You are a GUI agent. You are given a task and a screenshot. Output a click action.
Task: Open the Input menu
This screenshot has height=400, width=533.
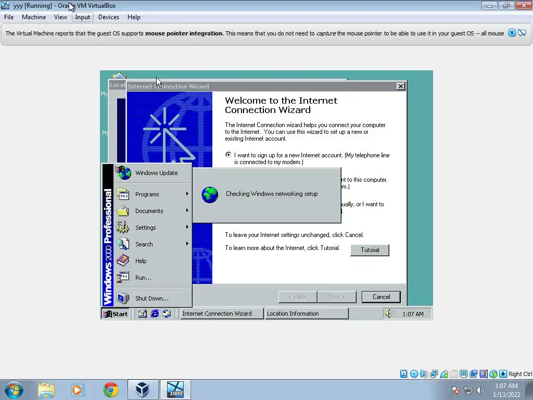pos(83,17)
